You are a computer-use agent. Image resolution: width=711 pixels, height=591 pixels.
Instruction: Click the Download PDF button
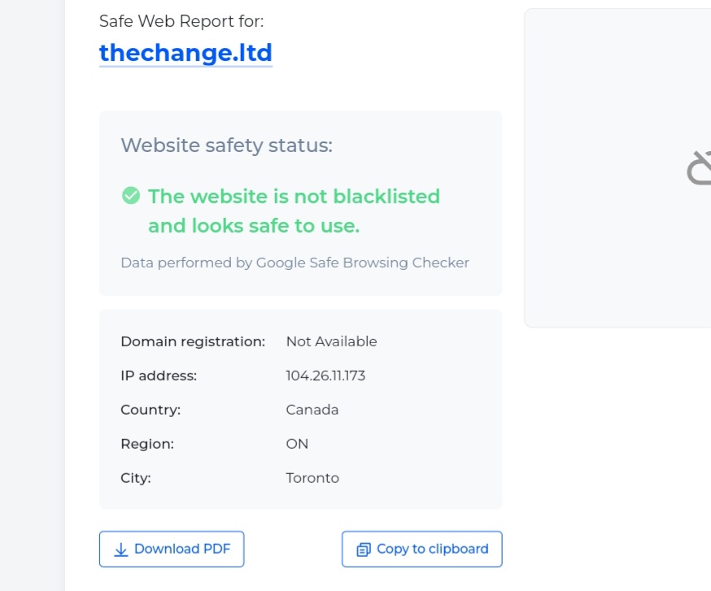coord(172,549)
